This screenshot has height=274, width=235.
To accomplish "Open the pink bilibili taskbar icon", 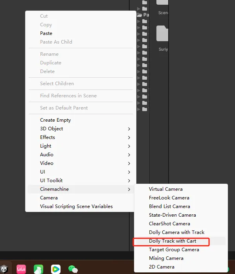I will [x=21, y=269].
